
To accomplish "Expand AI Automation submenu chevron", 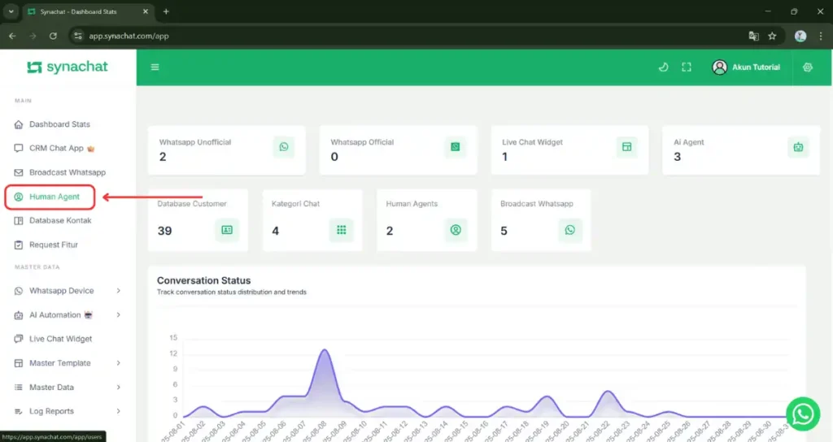I will click(x=119, y=314).
